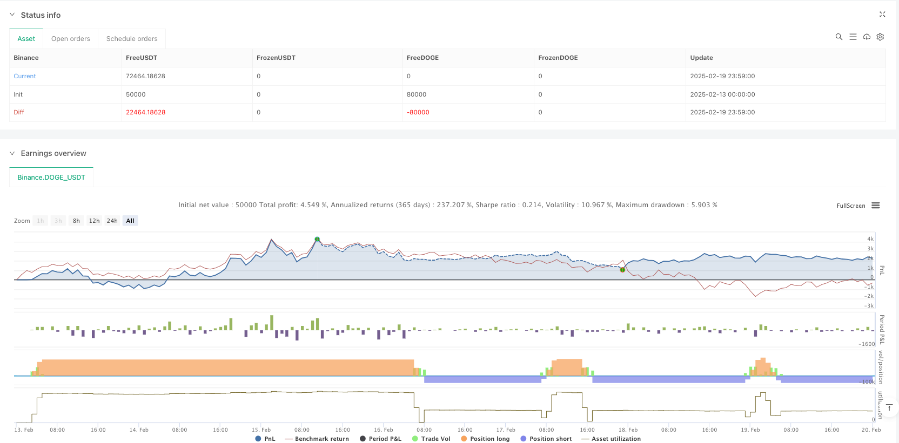Switch to the Open orders tab

(71, 39)
